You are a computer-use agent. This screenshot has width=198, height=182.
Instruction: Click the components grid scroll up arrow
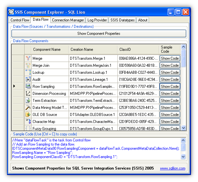(x=183, y=47)
